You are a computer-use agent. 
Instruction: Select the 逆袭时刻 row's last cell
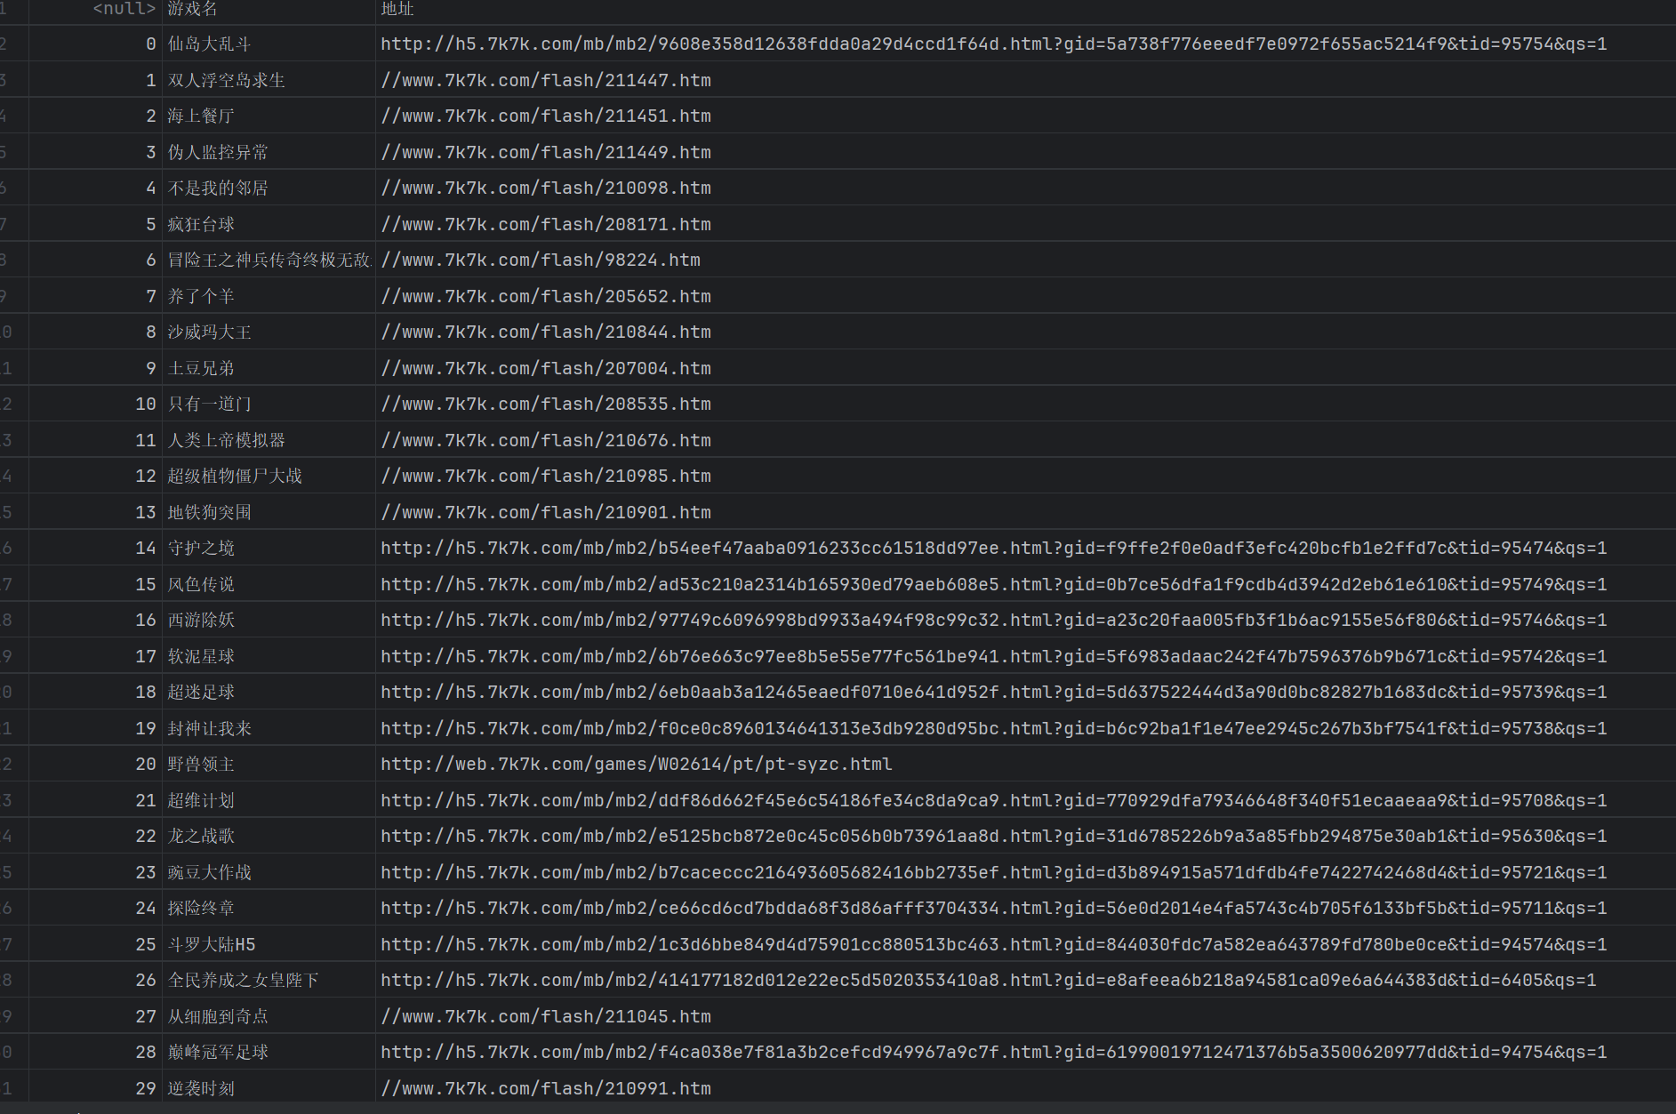(545, 1087)
